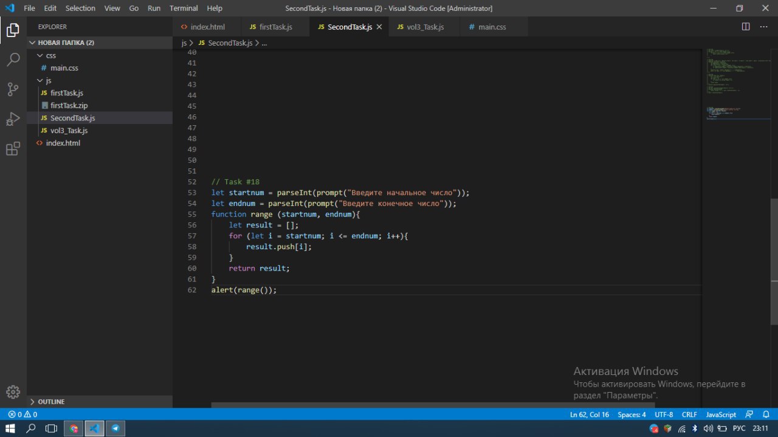Open Telegram from the Windows taskbar

[115, 428]
